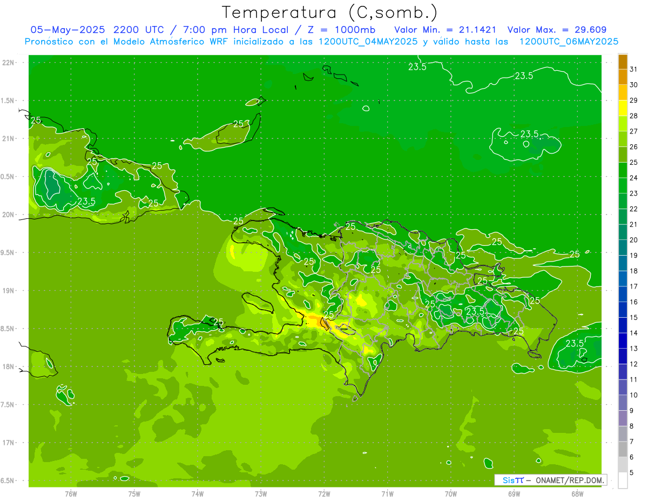The width and height of the screenshot is (648, 501).
Task: Click the '12' value on the color scale
Action: point(633,364)
